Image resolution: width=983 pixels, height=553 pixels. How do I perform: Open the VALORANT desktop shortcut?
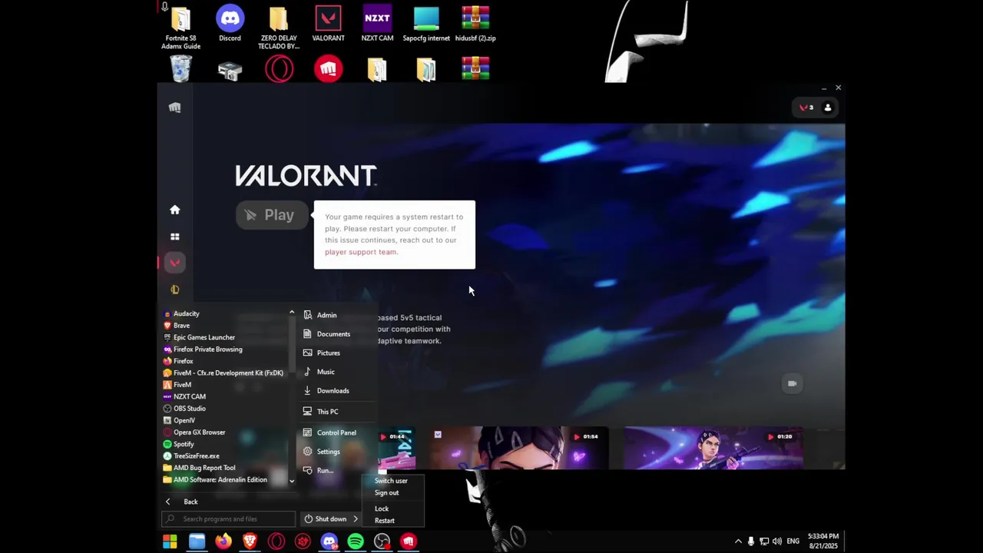click(x=328, y=24)
